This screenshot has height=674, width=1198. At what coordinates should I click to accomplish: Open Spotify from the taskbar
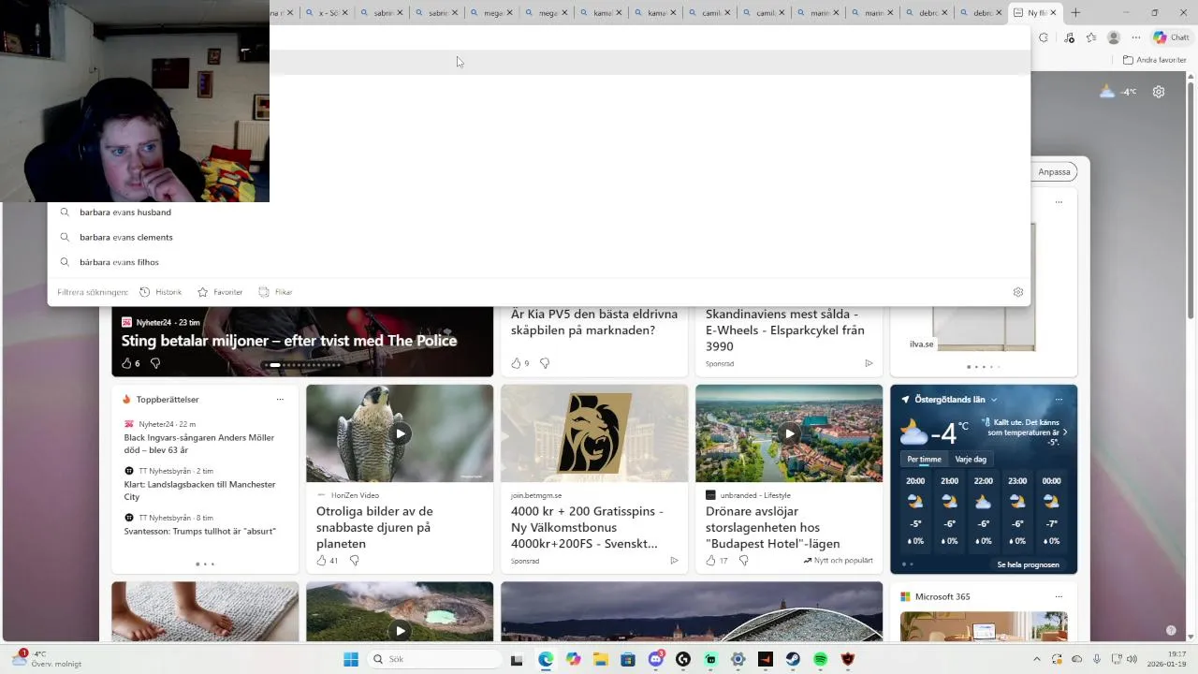click(x=821, y=659)
